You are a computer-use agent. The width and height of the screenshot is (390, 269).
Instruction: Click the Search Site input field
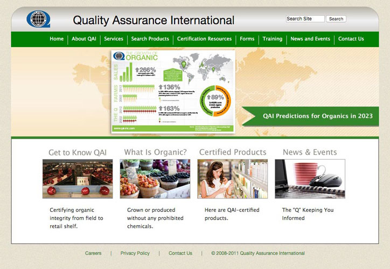click(x=305, y=19)
